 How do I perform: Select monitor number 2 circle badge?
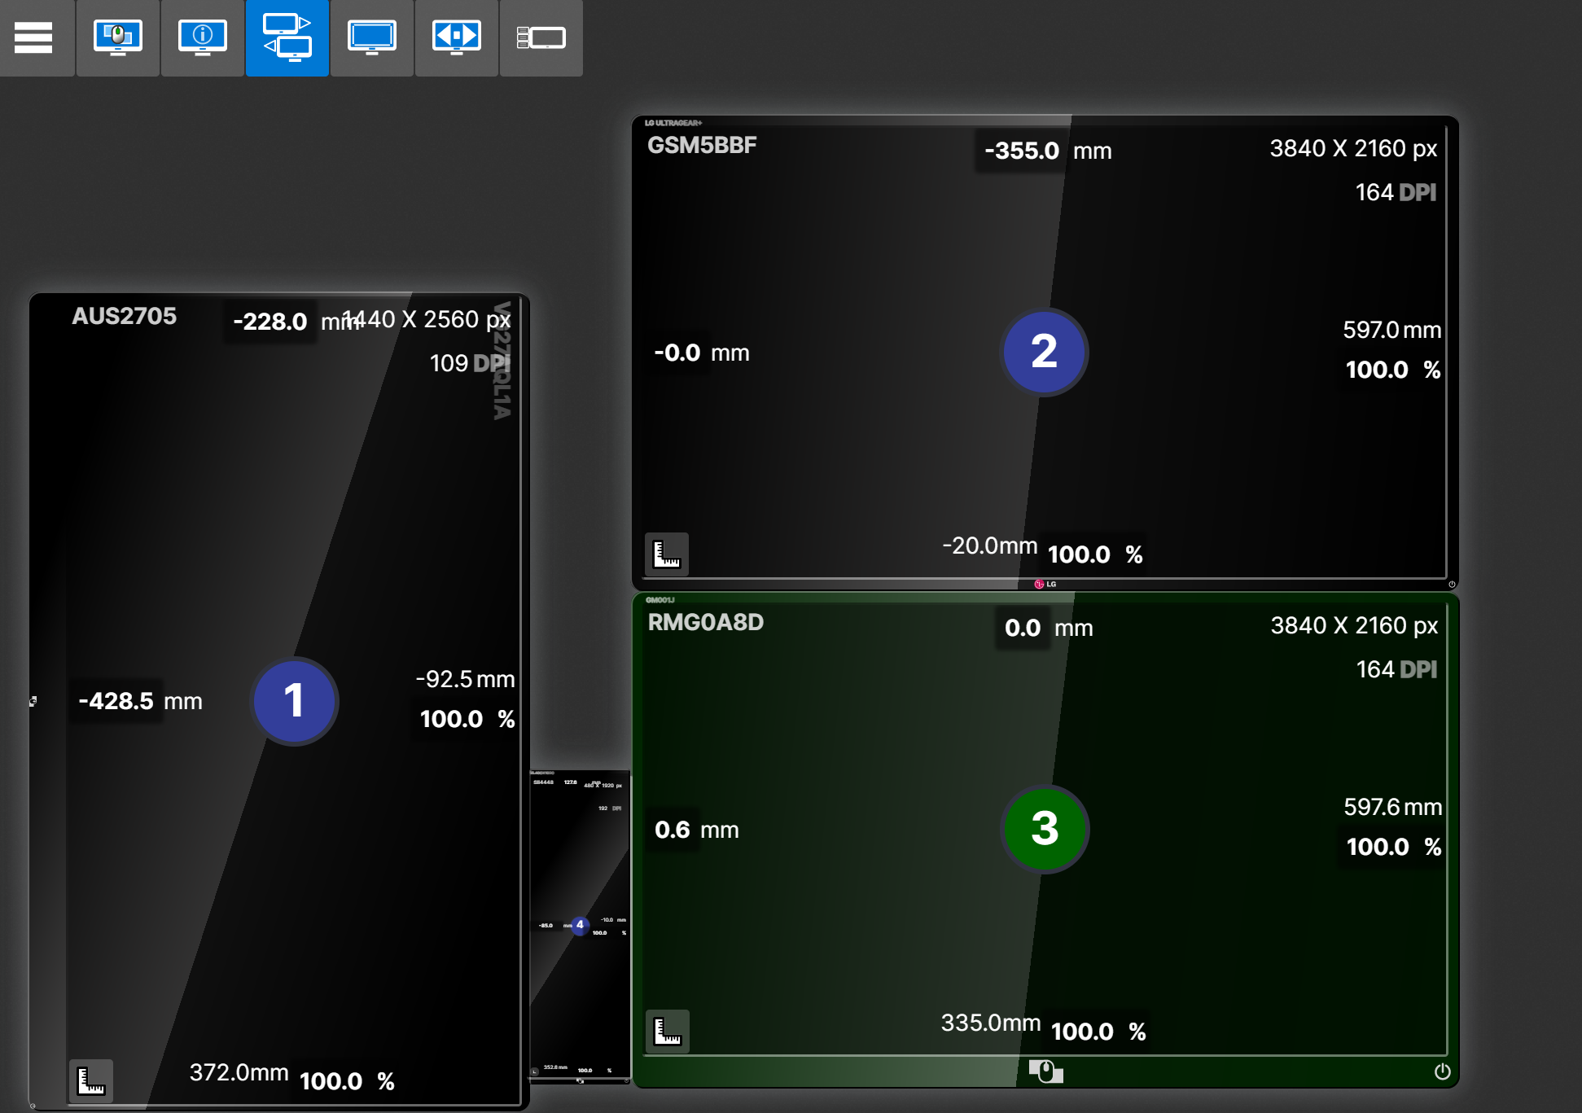pyautogui.click(x=1044, y=352)
